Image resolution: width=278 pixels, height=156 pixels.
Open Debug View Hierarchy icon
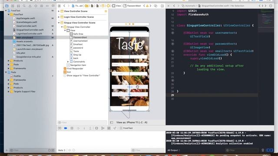(96, 128)
